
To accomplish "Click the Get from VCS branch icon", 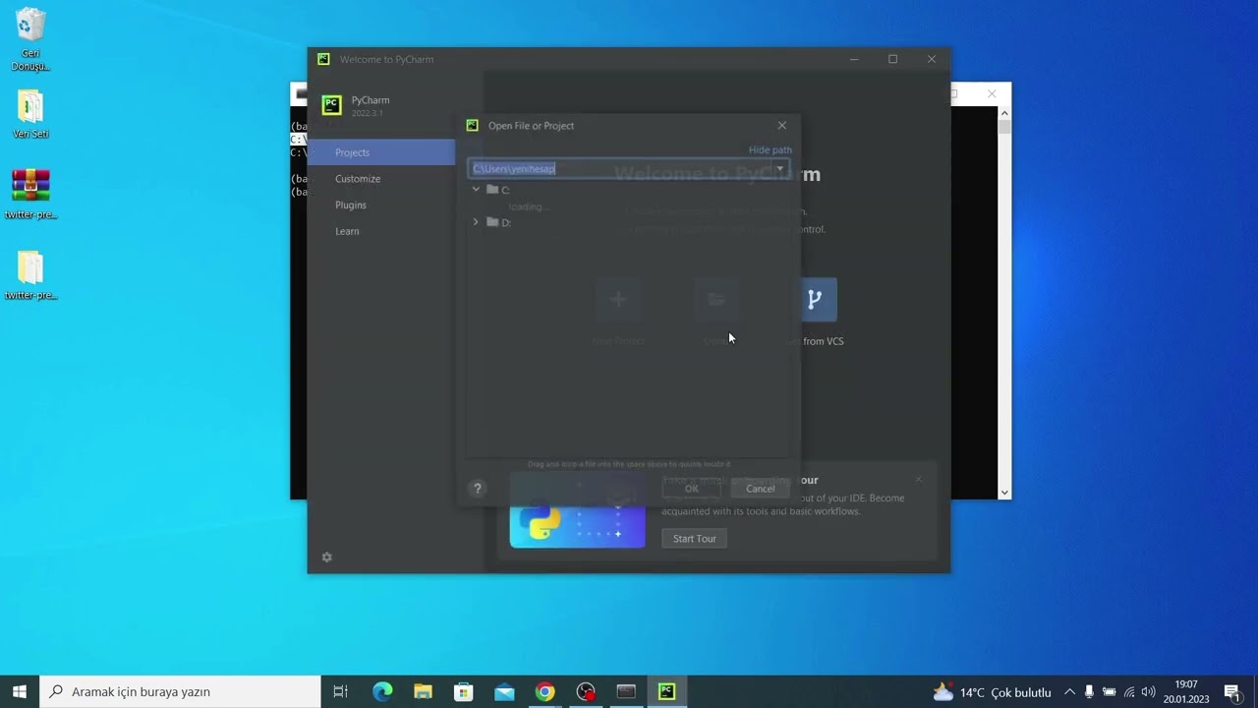I will [x=815, y=299].
